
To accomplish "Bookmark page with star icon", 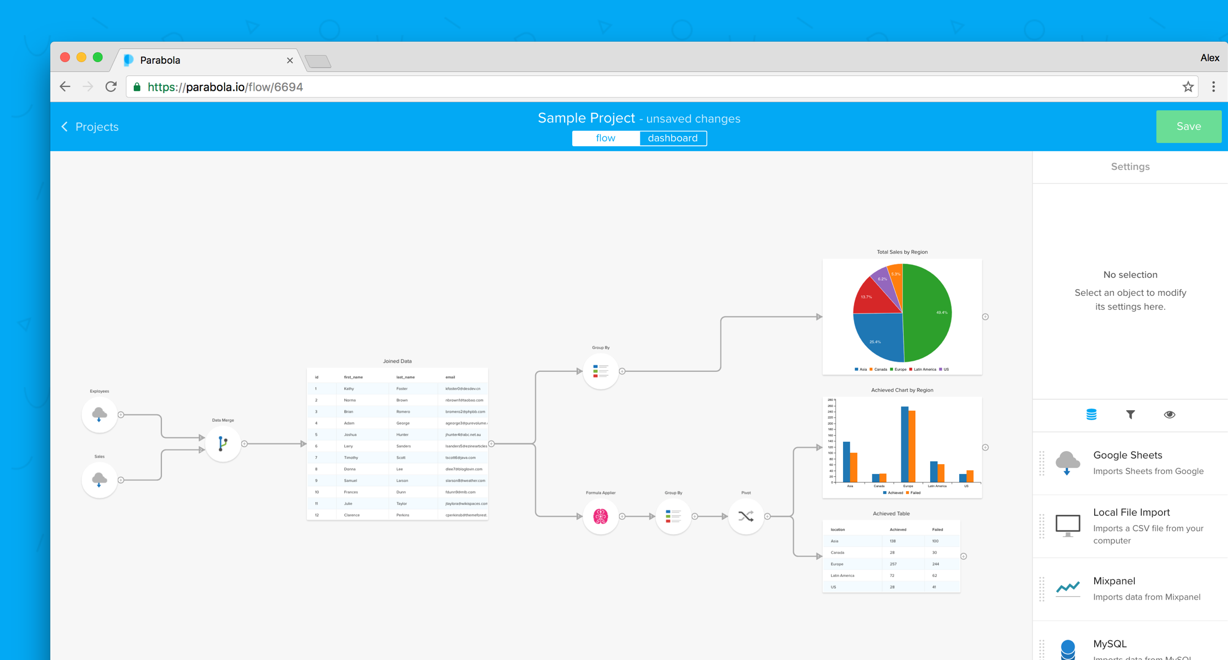I will click(1188, 87).
